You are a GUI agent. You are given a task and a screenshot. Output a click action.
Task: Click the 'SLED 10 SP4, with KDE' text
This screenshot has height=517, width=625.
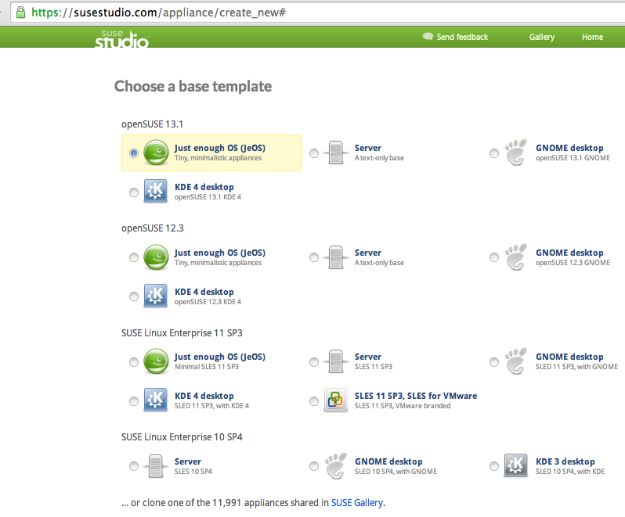pyautogui.click(x=570, y=472)
